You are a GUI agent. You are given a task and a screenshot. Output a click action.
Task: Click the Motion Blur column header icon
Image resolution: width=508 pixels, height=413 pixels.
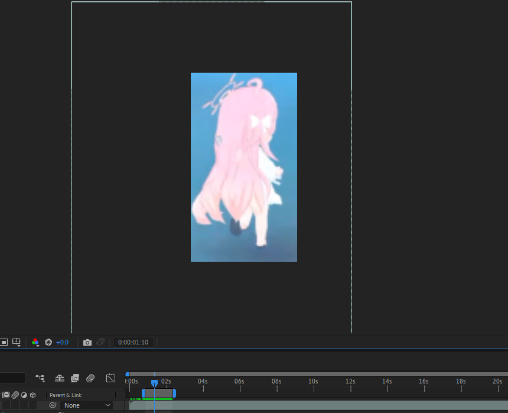[x=15, y=395]
